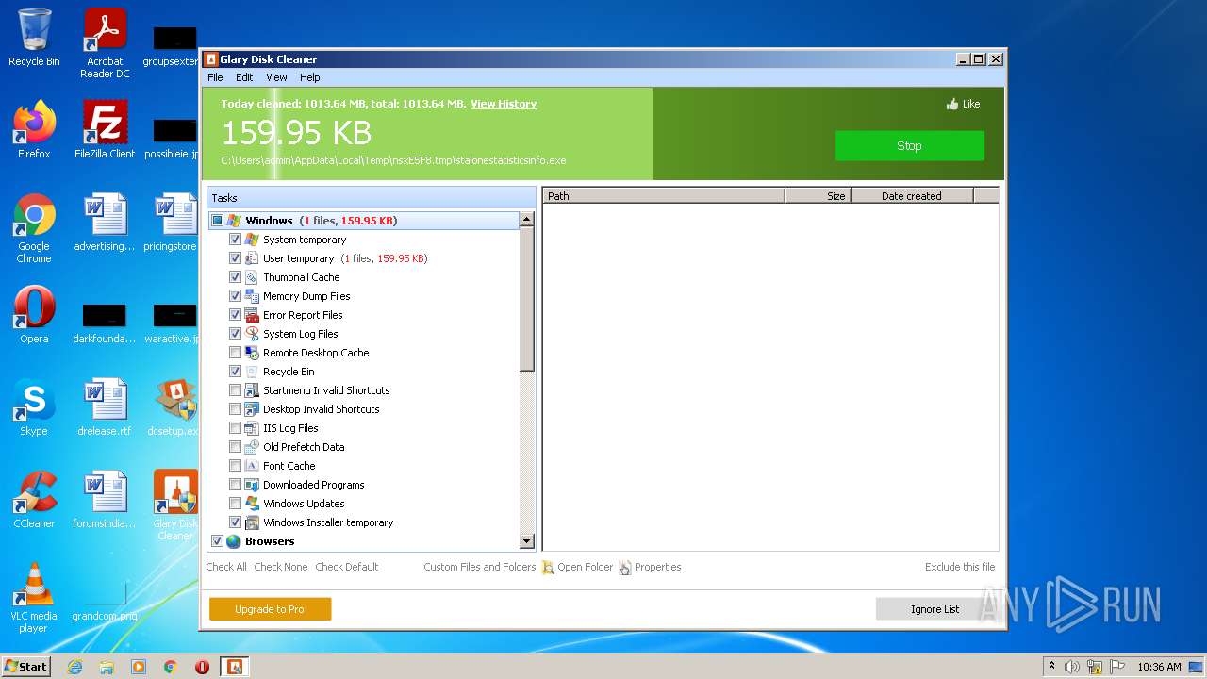1207x679 pixels.
Task: Enable Startmenu Invalid Shortcuts checkbox
Action: (x=235, y=390)
